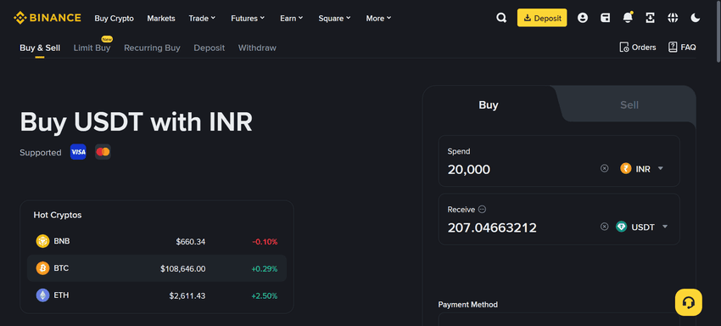
Task: Open the wallet icon in header
Action: 606,18
